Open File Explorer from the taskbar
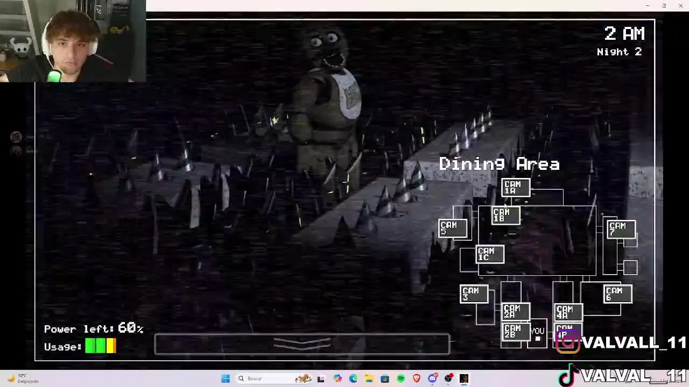 click(369, 378)
